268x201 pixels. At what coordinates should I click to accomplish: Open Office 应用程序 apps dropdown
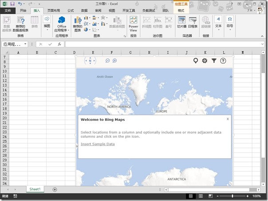click(62, 24)
